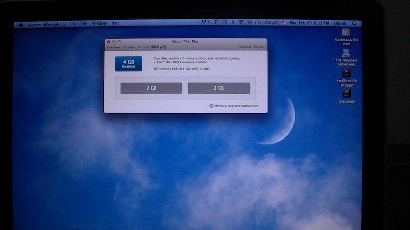This screenshot has width=410, height=230.
Task: Open the Wi-Fi status menu
Action: click(x=241, y=22)
